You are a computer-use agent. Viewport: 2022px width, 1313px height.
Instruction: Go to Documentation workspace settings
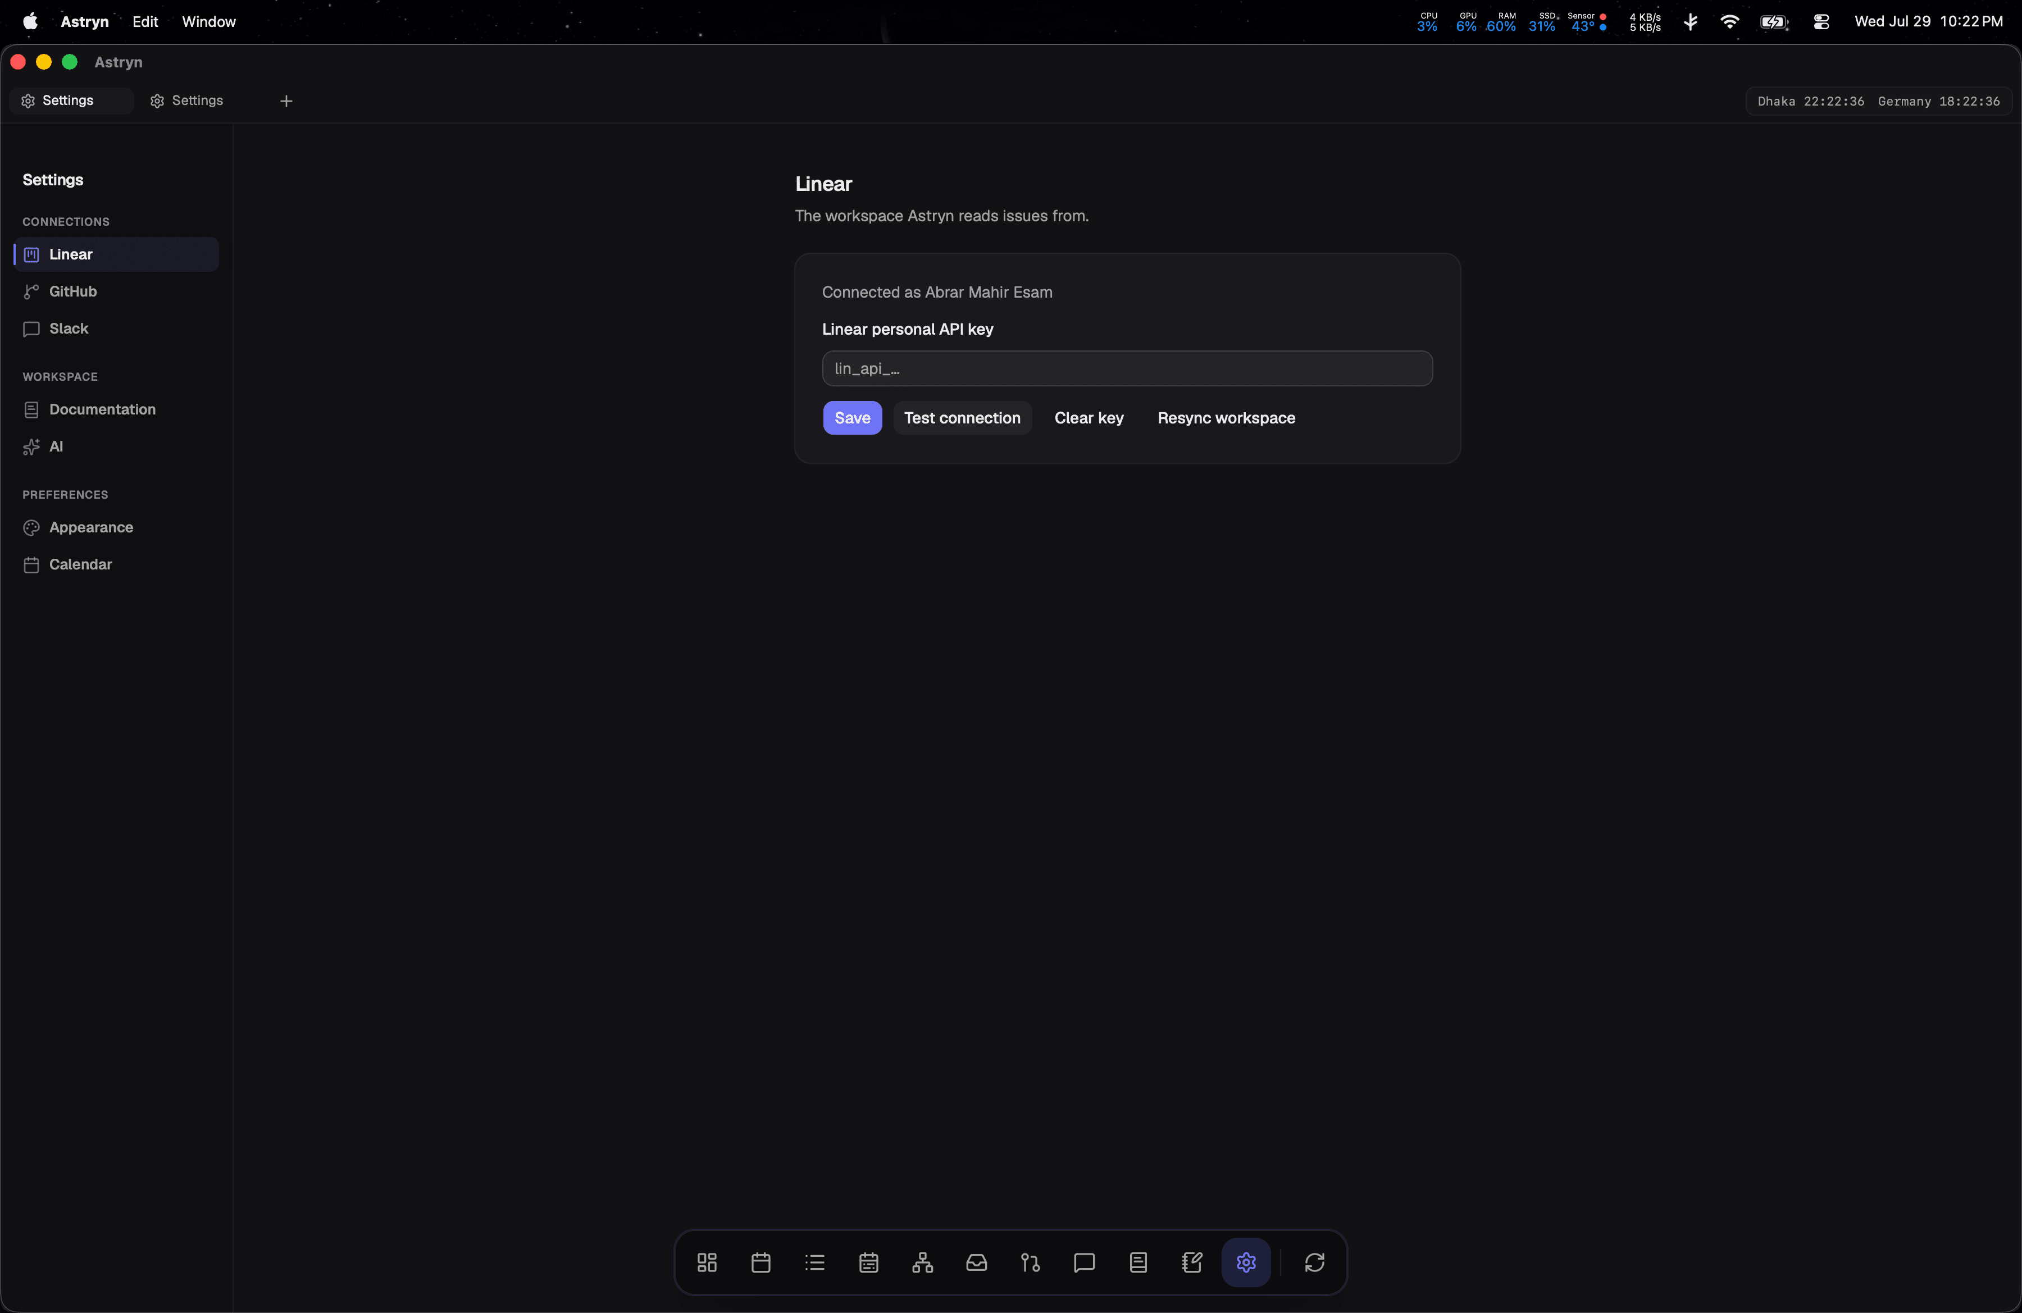click(116, 409)
